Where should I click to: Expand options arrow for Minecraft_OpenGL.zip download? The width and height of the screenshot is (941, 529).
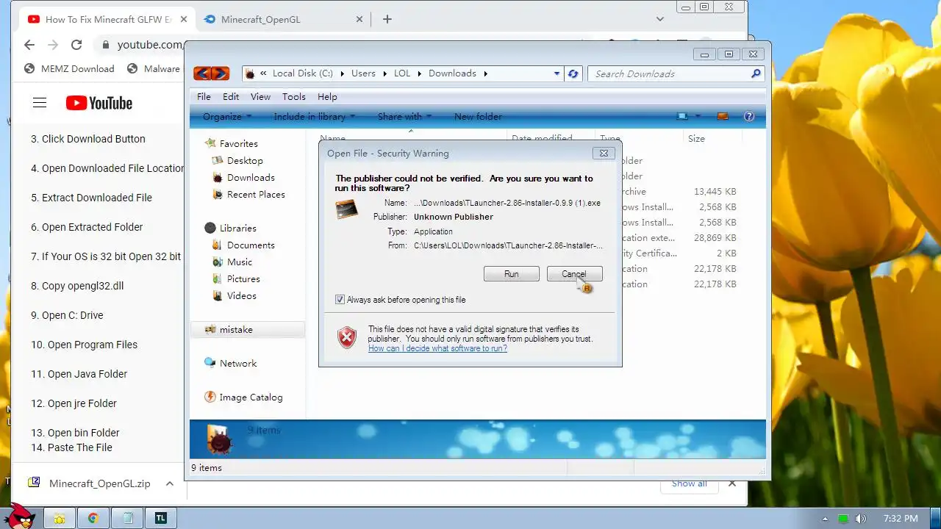point(169,483)
